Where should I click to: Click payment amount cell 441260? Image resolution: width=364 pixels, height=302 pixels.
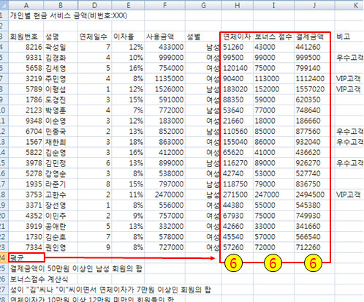coord(314,47)
